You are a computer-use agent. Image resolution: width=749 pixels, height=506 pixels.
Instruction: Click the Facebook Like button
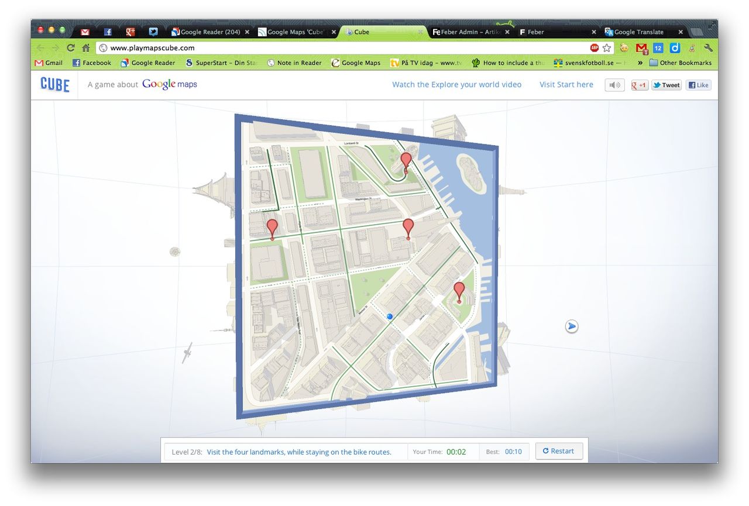[698, 85]
